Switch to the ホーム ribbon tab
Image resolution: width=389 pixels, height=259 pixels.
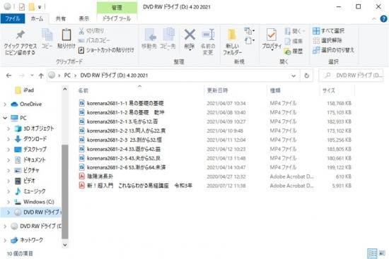(37, 19)
